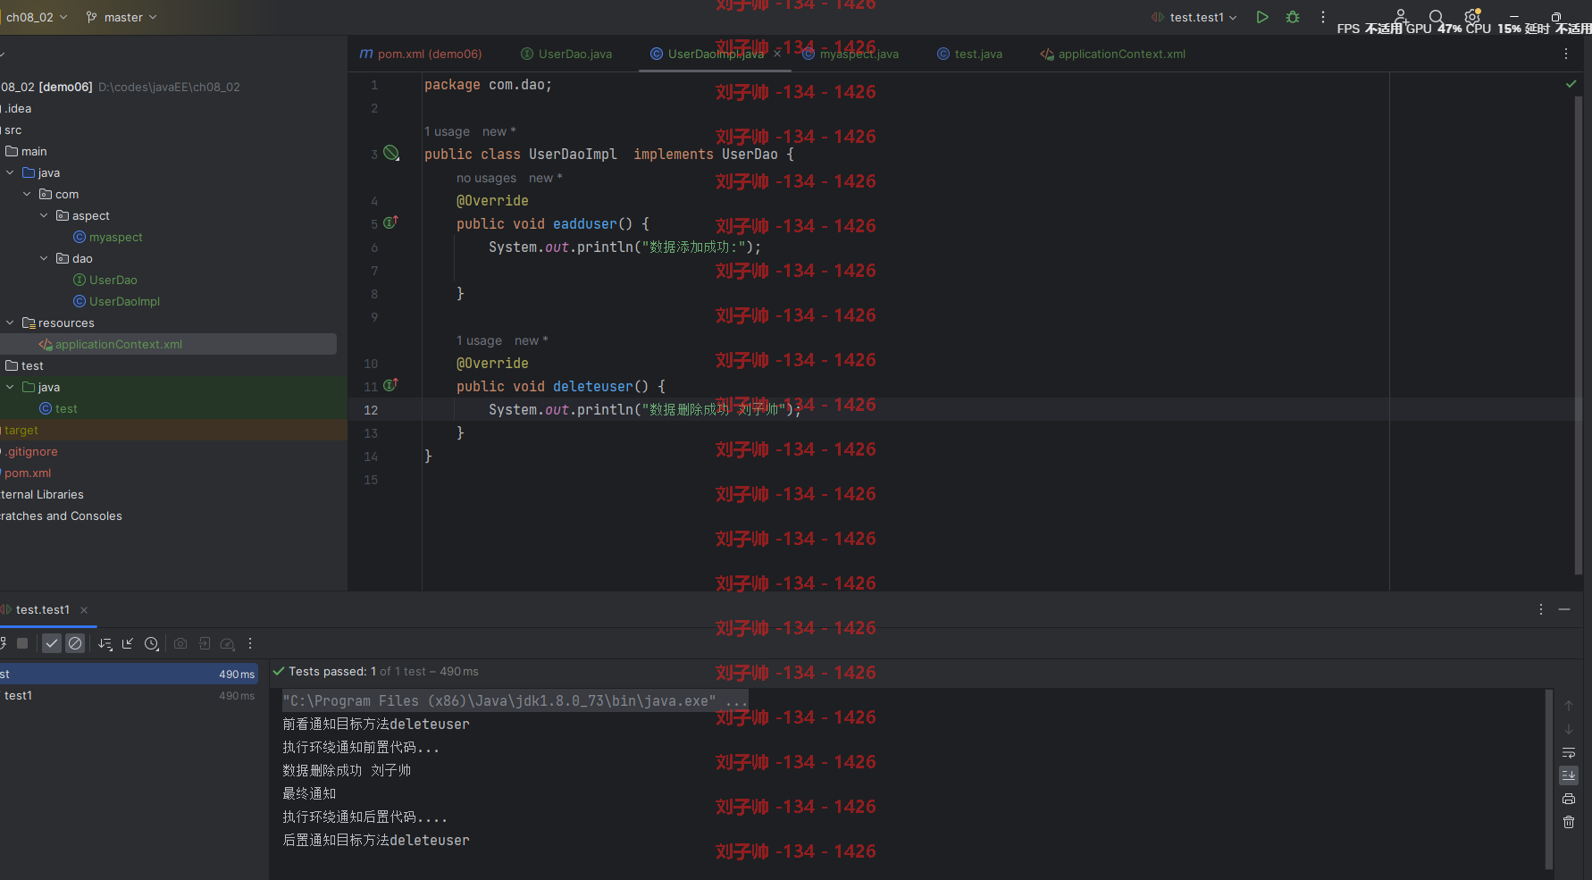The width and height of the screenshot is (1592, 880).
Task: Collapse the test java folder
Action: (10, 387)
